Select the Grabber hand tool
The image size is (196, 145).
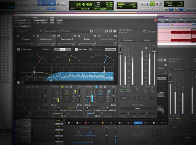(x=52, y=4)
